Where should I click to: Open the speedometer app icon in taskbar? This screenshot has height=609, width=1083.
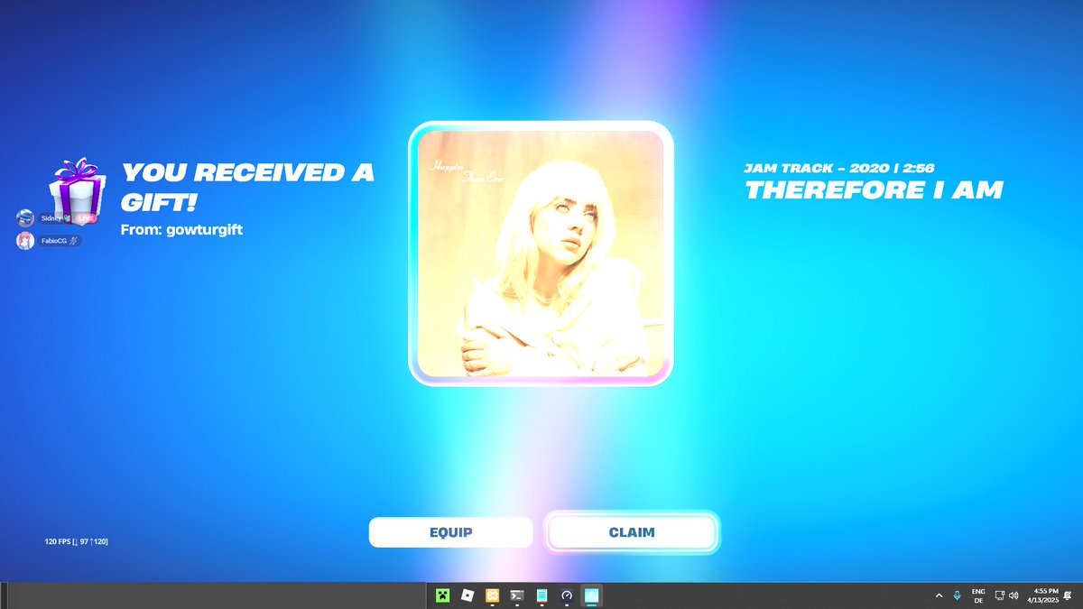567,595
